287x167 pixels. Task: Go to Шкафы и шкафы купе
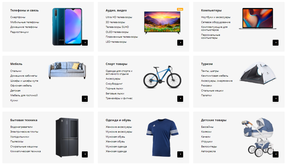(24, 81)
